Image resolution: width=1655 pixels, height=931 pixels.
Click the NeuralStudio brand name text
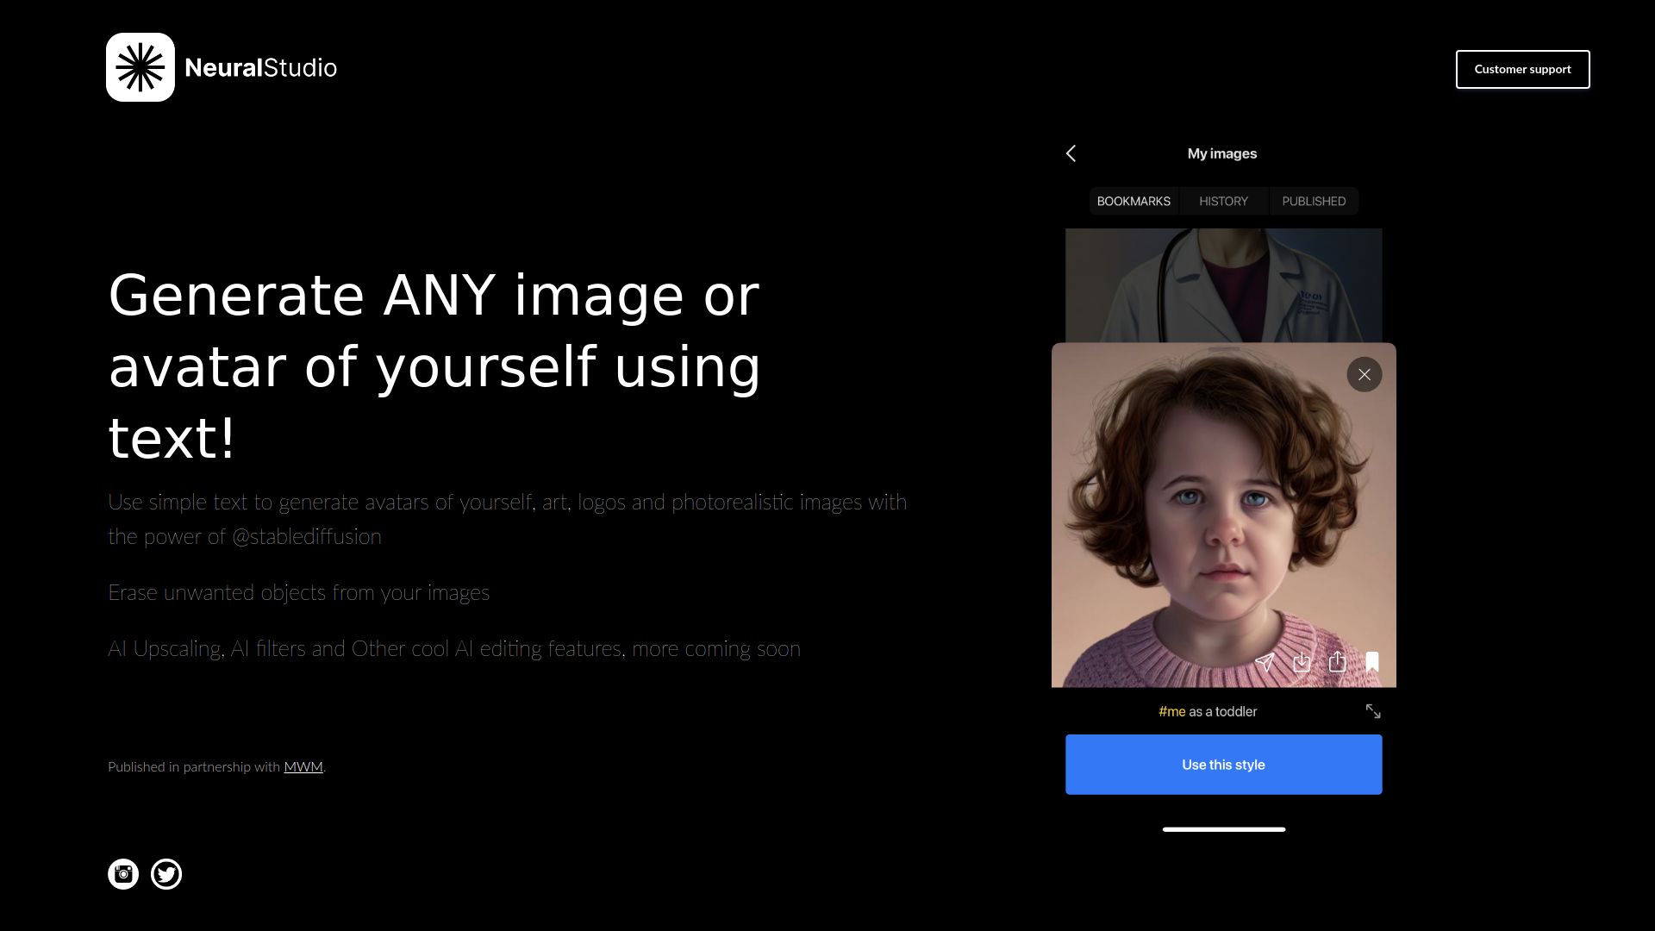coord(260,68)
